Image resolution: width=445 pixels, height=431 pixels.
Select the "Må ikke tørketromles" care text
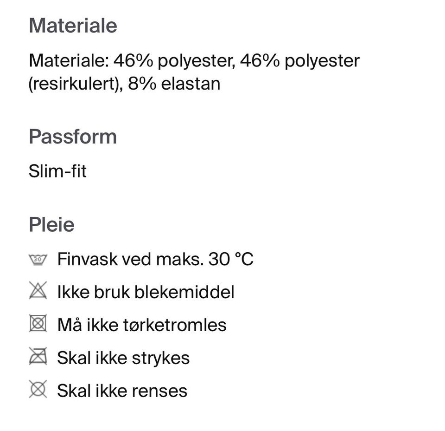tap(142, 325)
